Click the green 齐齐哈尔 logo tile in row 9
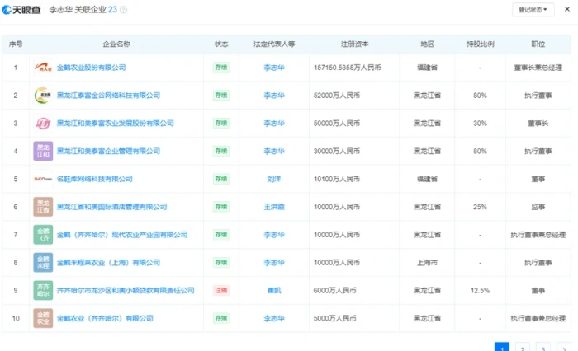This screenshot has height=351, width=578. pos(43,290)
